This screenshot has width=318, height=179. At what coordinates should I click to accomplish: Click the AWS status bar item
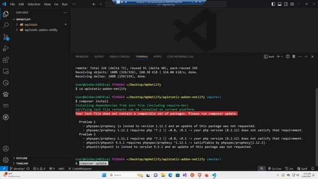(x=61, y=169)
